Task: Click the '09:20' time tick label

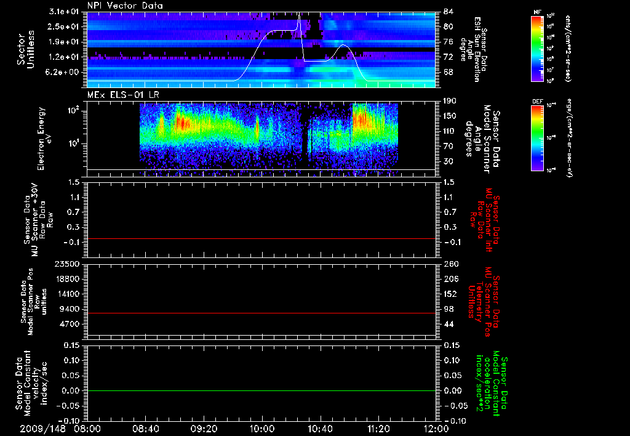Action: tap(204, 429)
